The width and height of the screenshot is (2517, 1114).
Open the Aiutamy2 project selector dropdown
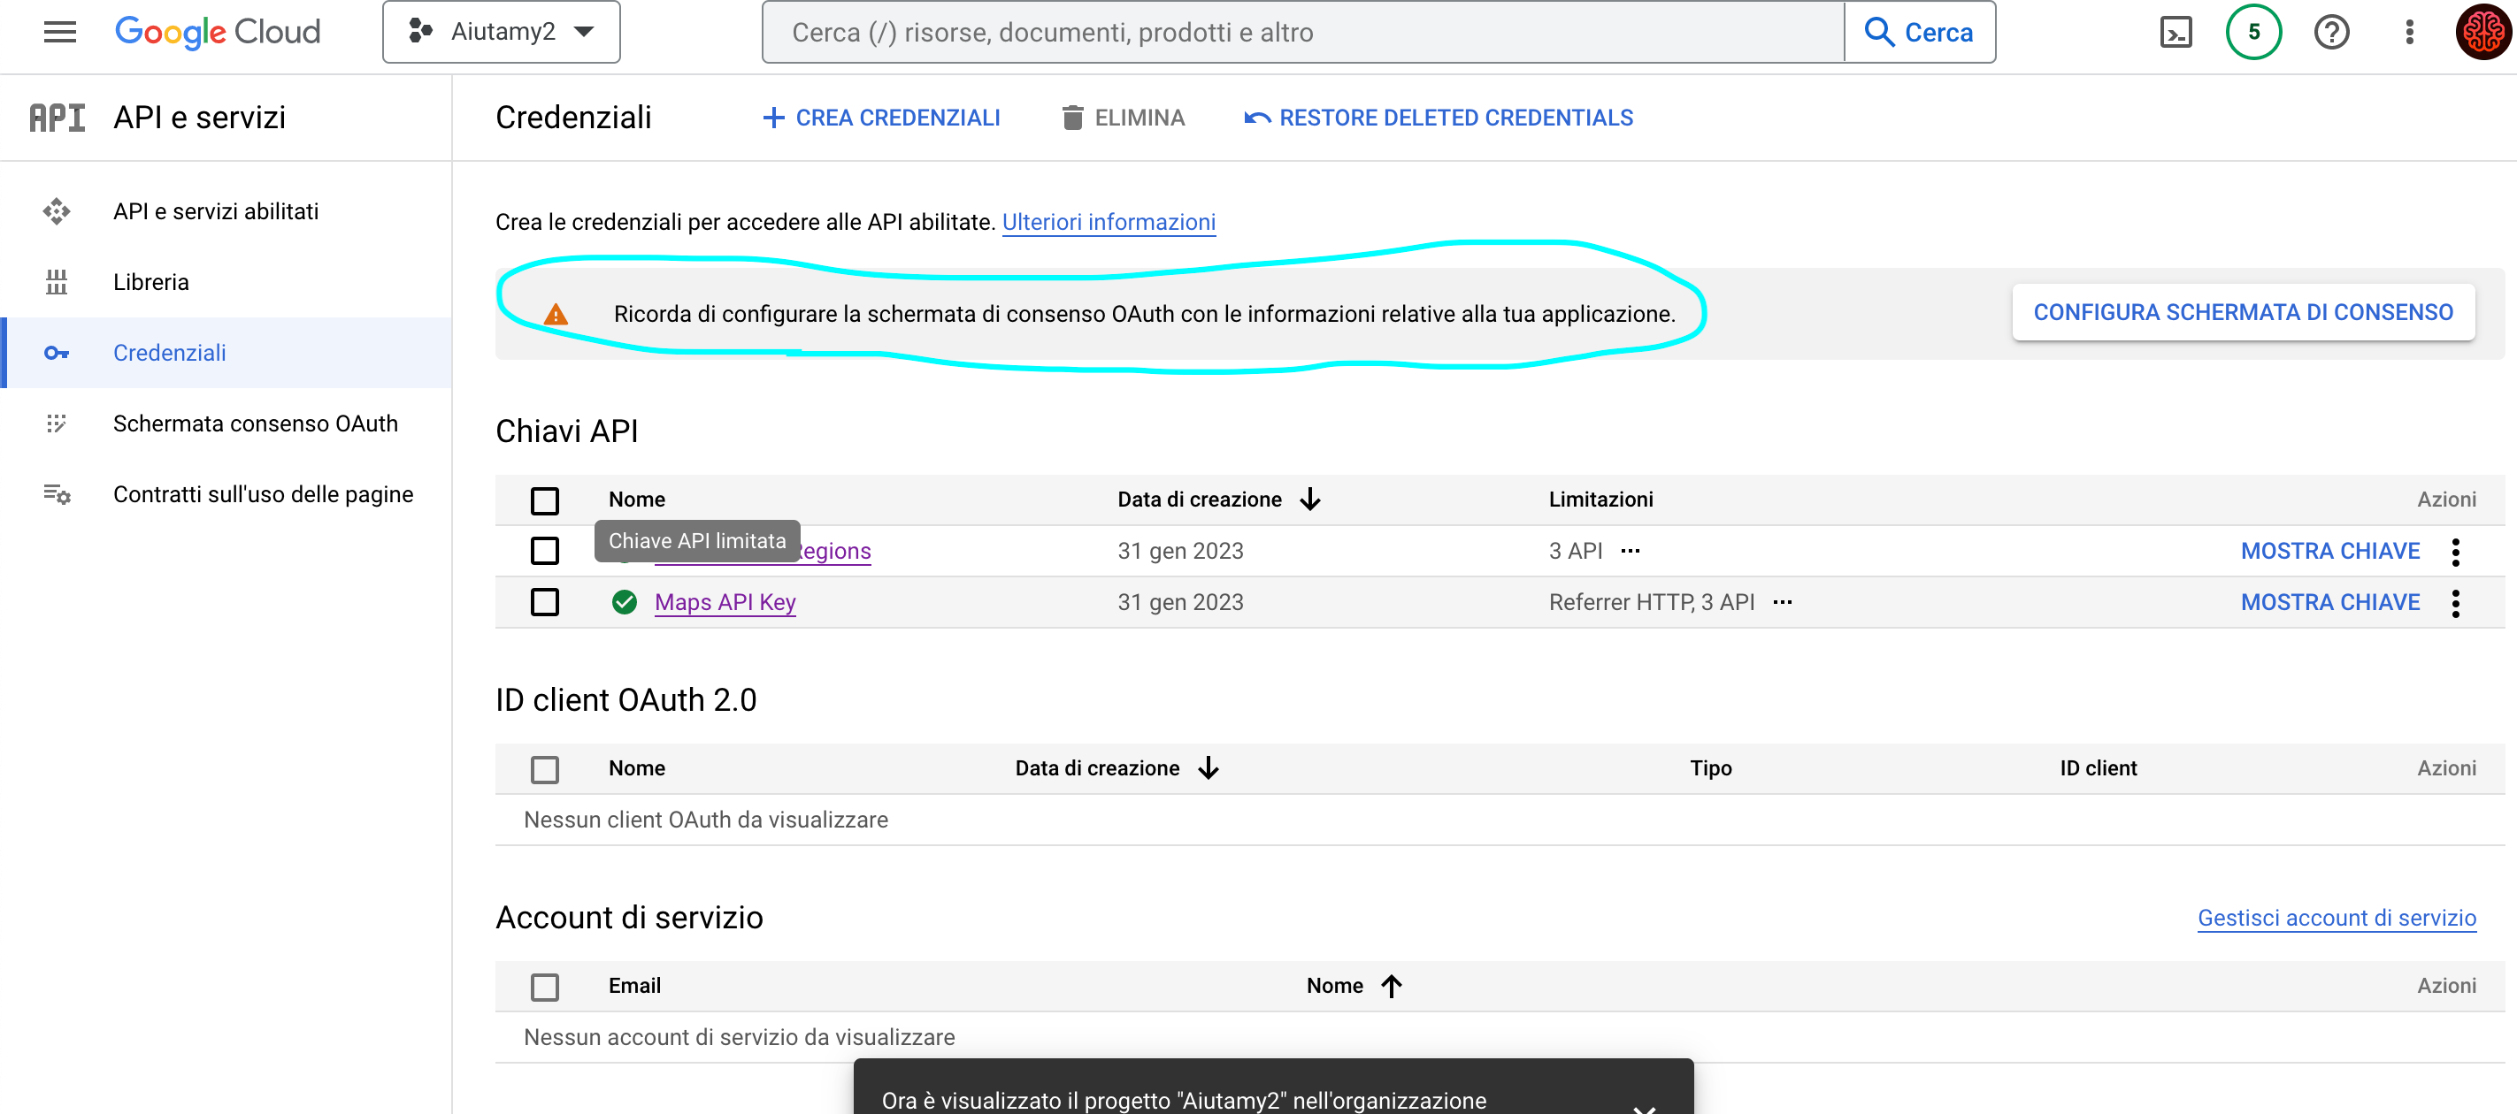tap(502, 32)
